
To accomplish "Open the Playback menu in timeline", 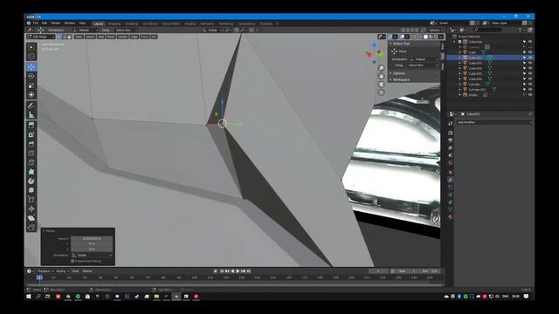I will pyautogui.click(x=45, y=271).
